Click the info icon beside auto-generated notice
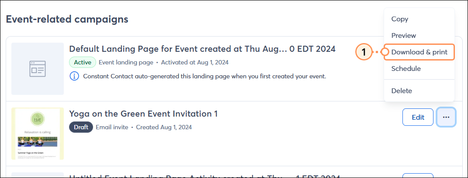The image size is (468, 178). 74,76
